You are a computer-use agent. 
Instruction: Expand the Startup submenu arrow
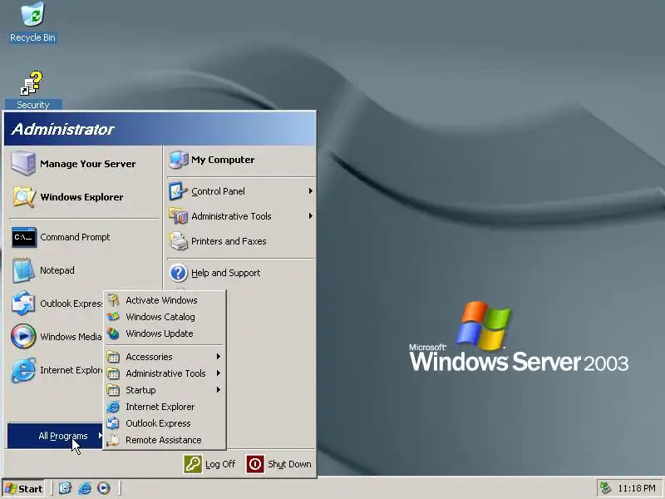(x=218, y=389)
